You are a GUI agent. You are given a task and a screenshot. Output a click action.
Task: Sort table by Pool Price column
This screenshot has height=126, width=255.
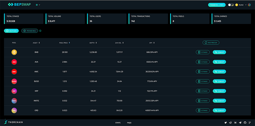pos(65,43)
